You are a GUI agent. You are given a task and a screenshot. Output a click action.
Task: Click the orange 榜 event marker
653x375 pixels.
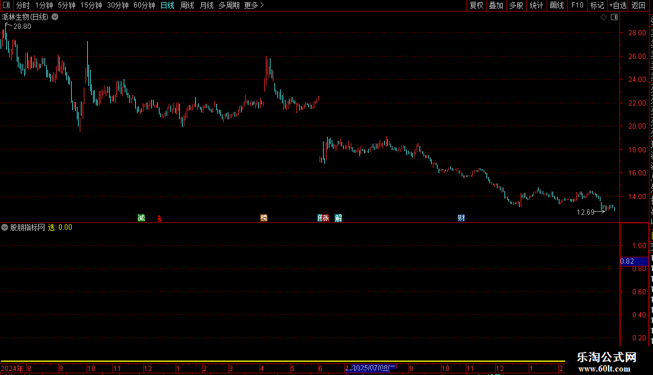point(264,218)
